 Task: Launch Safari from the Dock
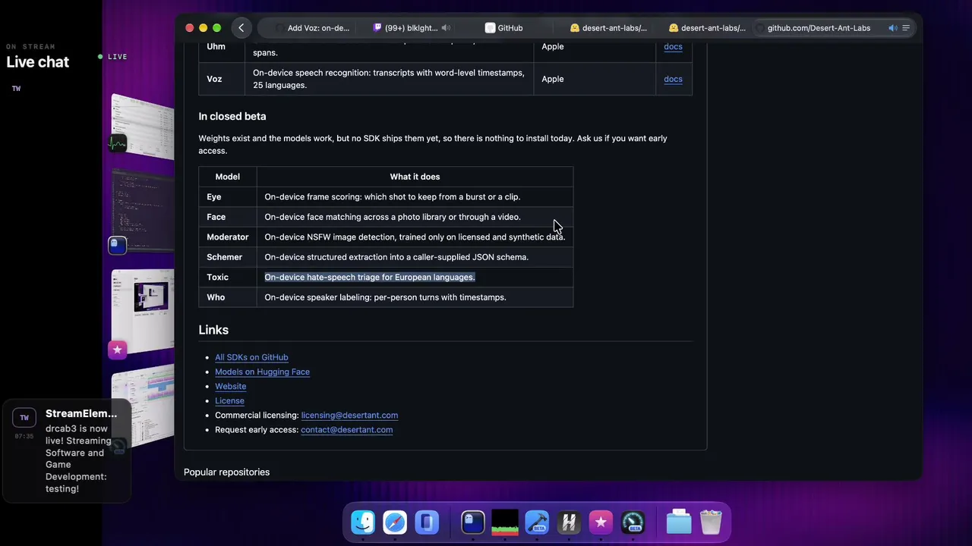point(395,522)
